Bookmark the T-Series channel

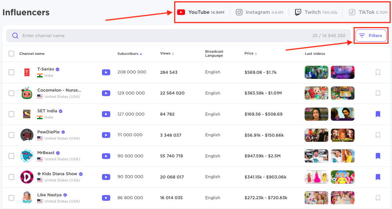(378, 72)
